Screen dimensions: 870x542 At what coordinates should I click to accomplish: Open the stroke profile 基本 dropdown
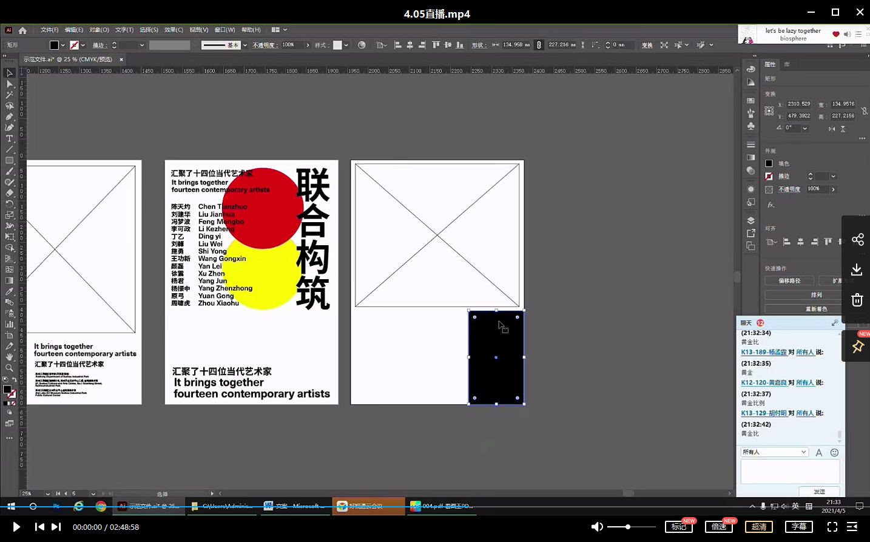pos(244,45)
